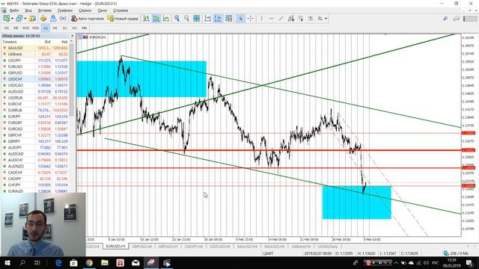The height and width of the screenshot is (269, 479).
Task: Select the crosshair tool
Action: (x=250, y=19)
